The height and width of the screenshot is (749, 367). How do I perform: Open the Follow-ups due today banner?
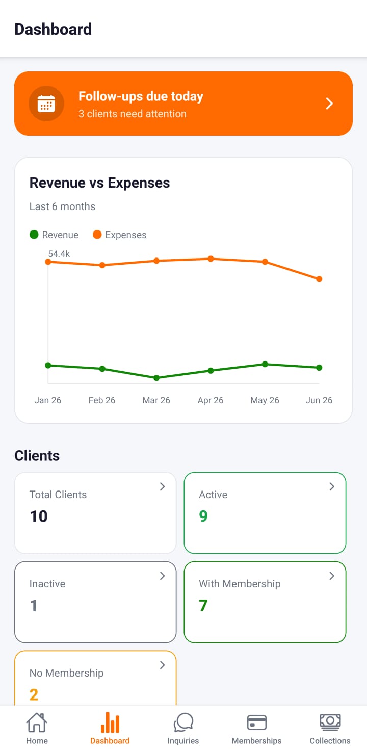183,104
